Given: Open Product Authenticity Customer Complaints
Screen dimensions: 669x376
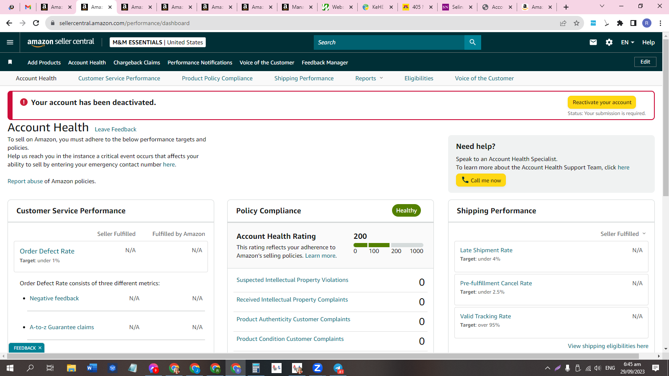Looking at the screenshot, I should (x=293, y=319).
